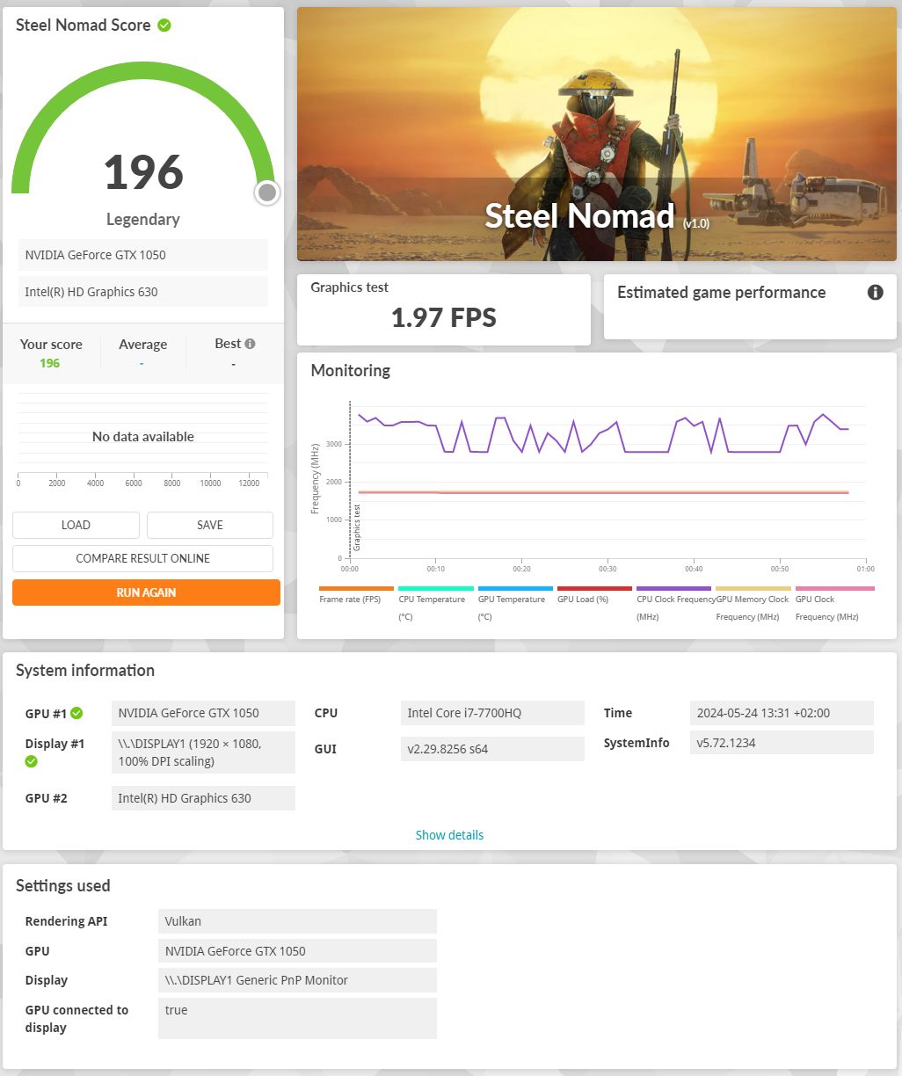
Task: Toggle the CPU Clock Frequency legend entry
Action: 674,604
